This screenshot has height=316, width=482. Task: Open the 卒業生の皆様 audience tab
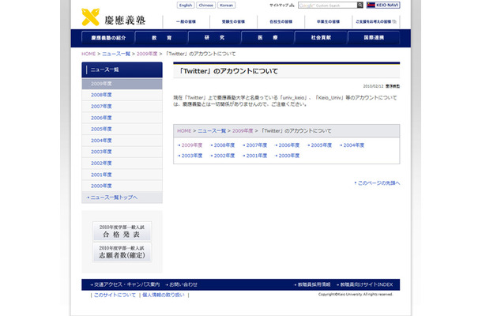[x=328, y=21]
